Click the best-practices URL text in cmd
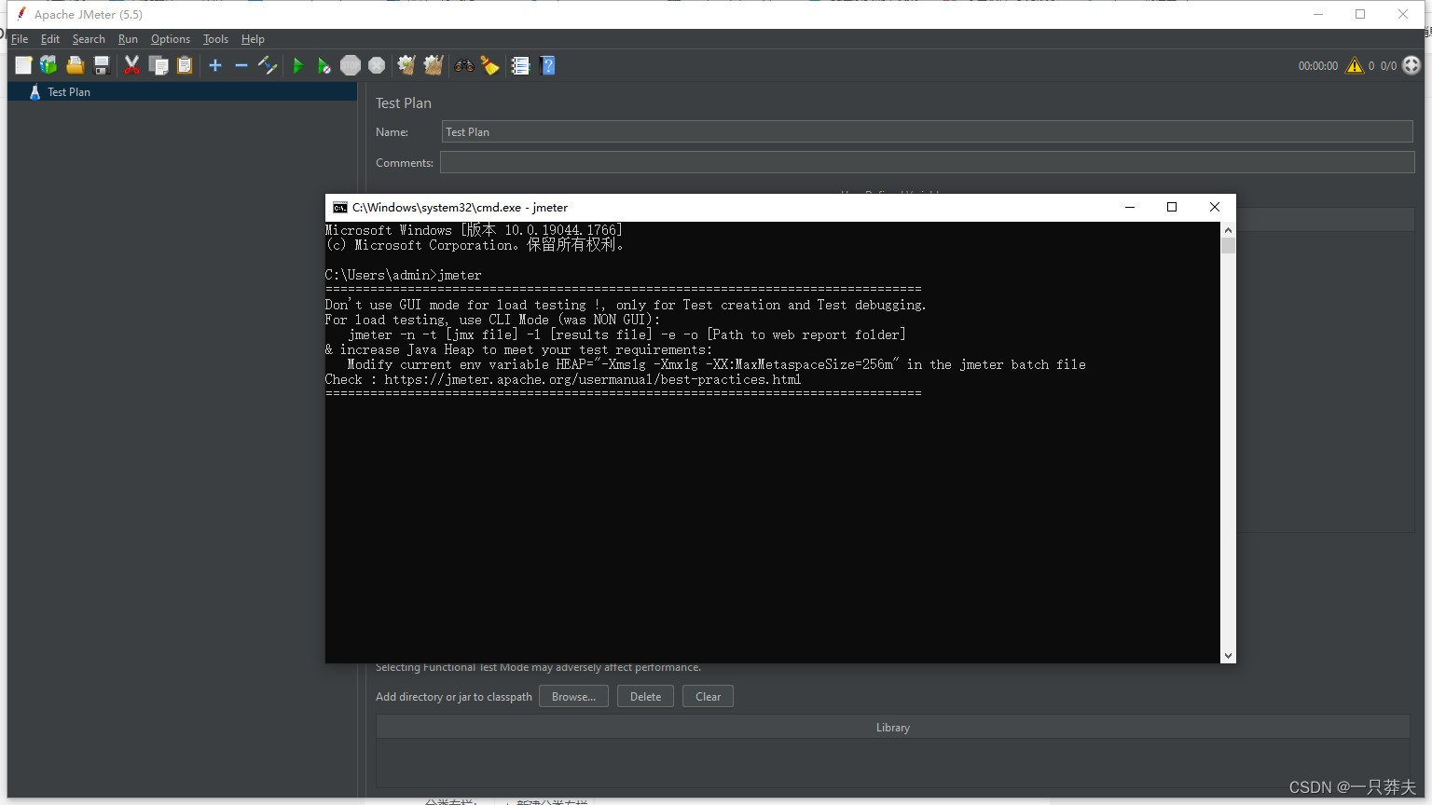This screenshot has width=1432, height=805. 593,380
